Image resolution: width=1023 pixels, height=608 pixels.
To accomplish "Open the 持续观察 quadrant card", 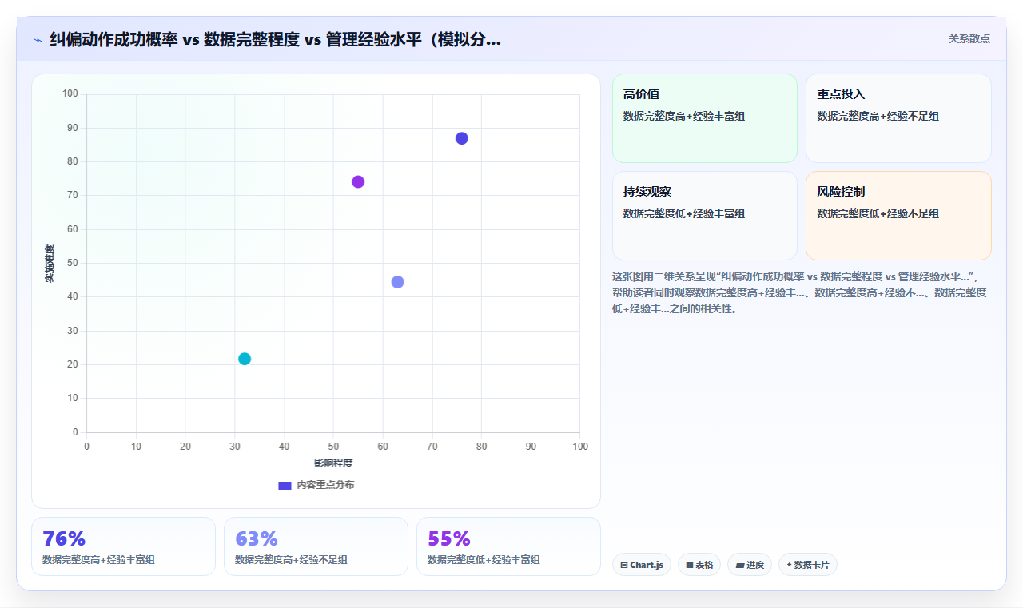I will [705, 216].
